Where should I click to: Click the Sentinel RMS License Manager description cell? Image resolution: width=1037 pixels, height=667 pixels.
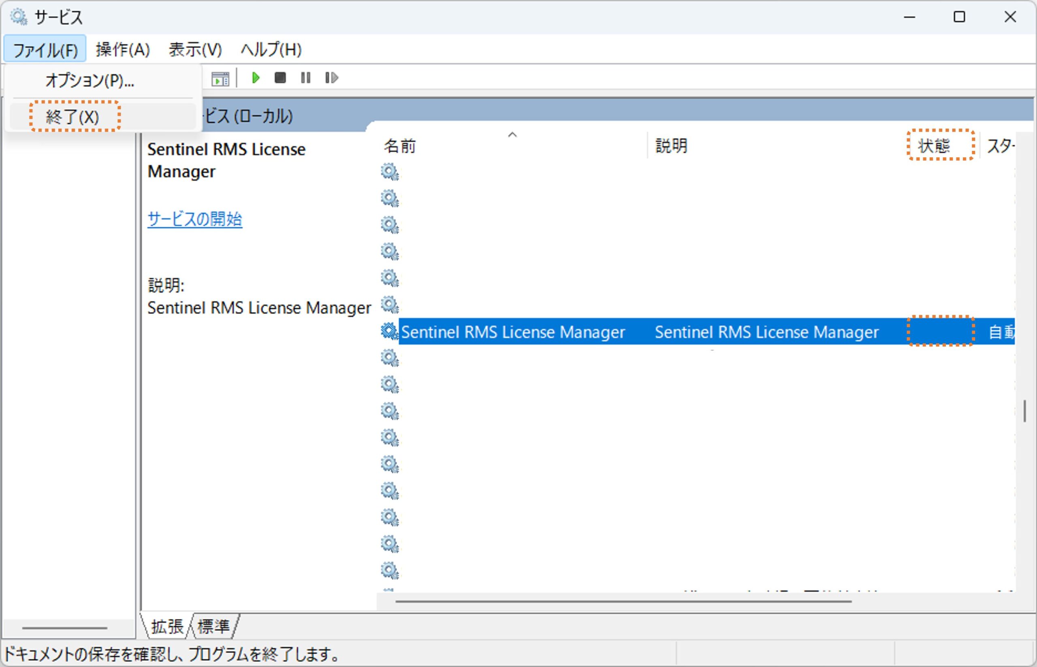pyautogui.click(x=767, y=332)
